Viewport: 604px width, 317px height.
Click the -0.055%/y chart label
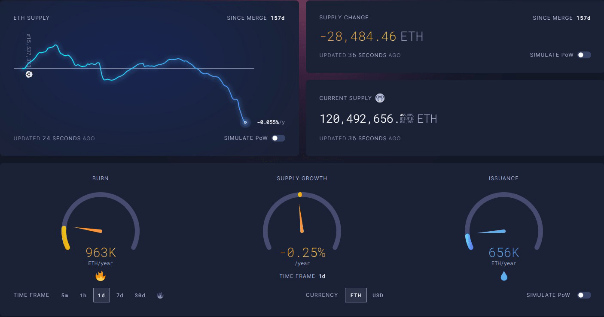271,122
